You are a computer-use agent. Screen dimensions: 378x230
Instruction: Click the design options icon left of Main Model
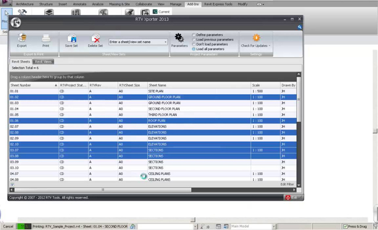tap(226, 227)
